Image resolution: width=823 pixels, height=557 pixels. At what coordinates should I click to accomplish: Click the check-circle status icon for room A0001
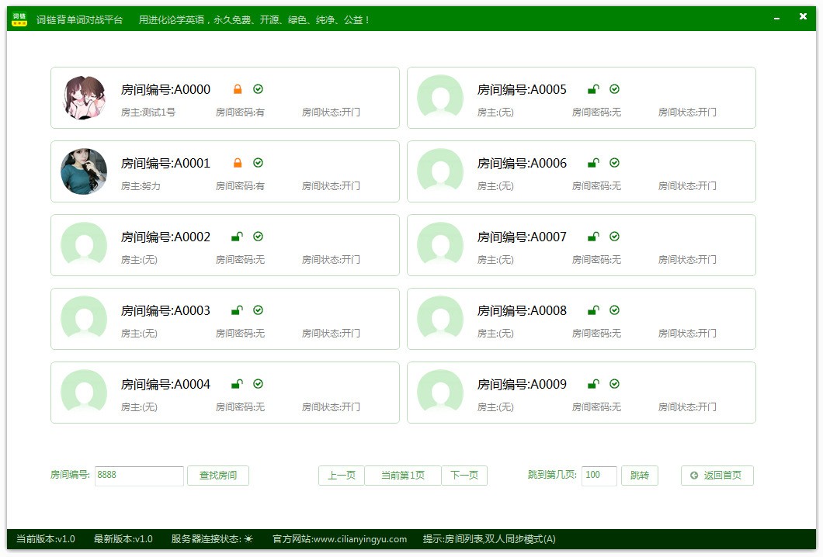pyautogui.click(x=258, y=163)
